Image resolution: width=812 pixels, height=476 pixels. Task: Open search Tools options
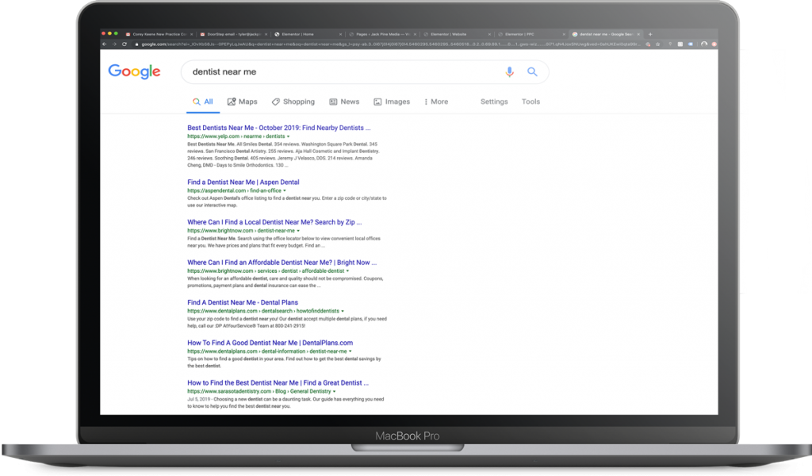[530, 102]
